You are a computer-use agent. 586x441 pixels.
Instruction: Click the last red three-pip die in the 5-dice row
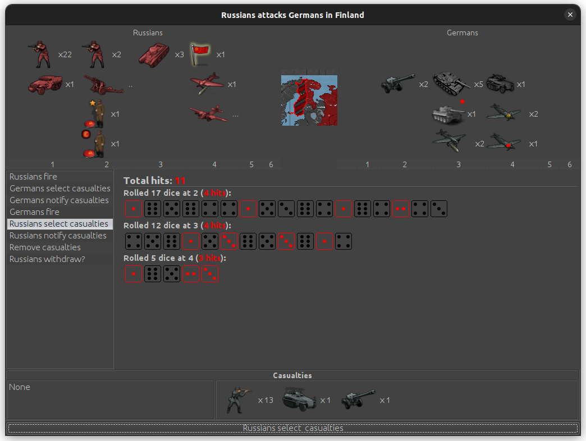pos(210,274)
